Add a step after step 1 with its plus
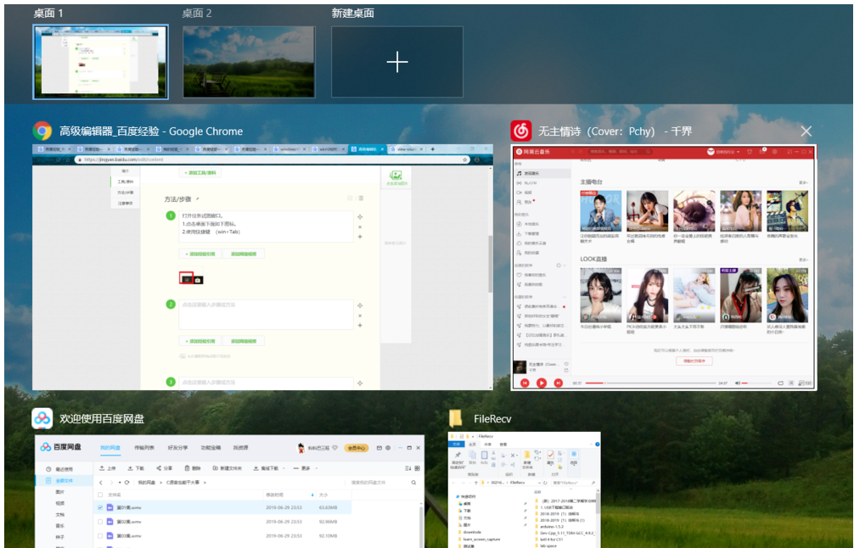This screenshot has width=854, height=548. [x=360, y=237]
